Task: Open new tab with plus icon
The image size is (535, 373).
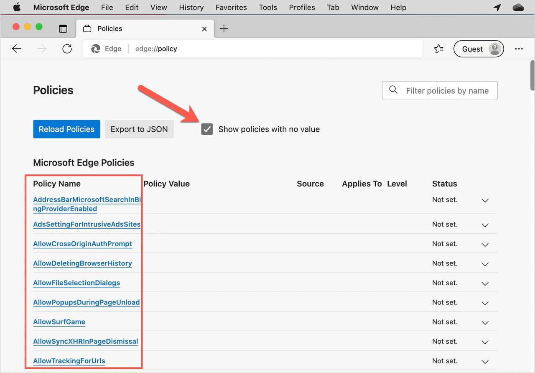Action: [x=224, y=28]
